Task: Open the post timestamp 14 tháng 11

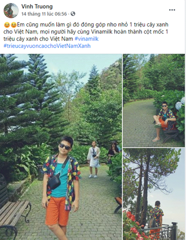Action: coord(44,14)
